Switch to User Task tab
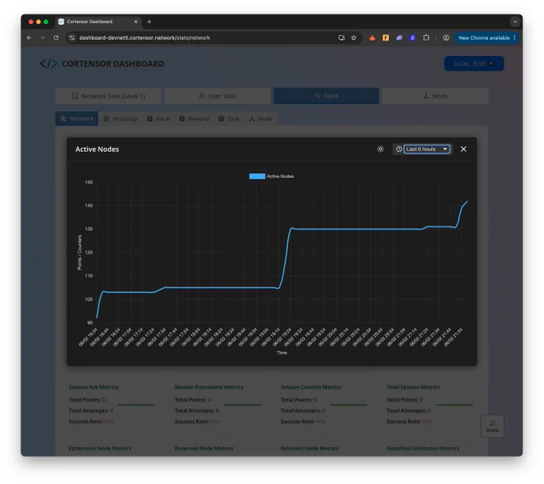 (x=217, y=96)
